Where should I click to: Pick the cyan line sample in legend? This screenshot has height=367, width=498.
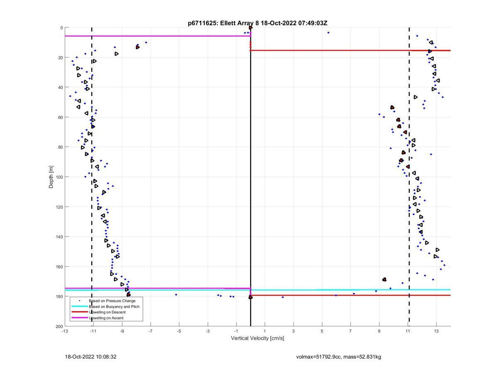coord(80,306)
